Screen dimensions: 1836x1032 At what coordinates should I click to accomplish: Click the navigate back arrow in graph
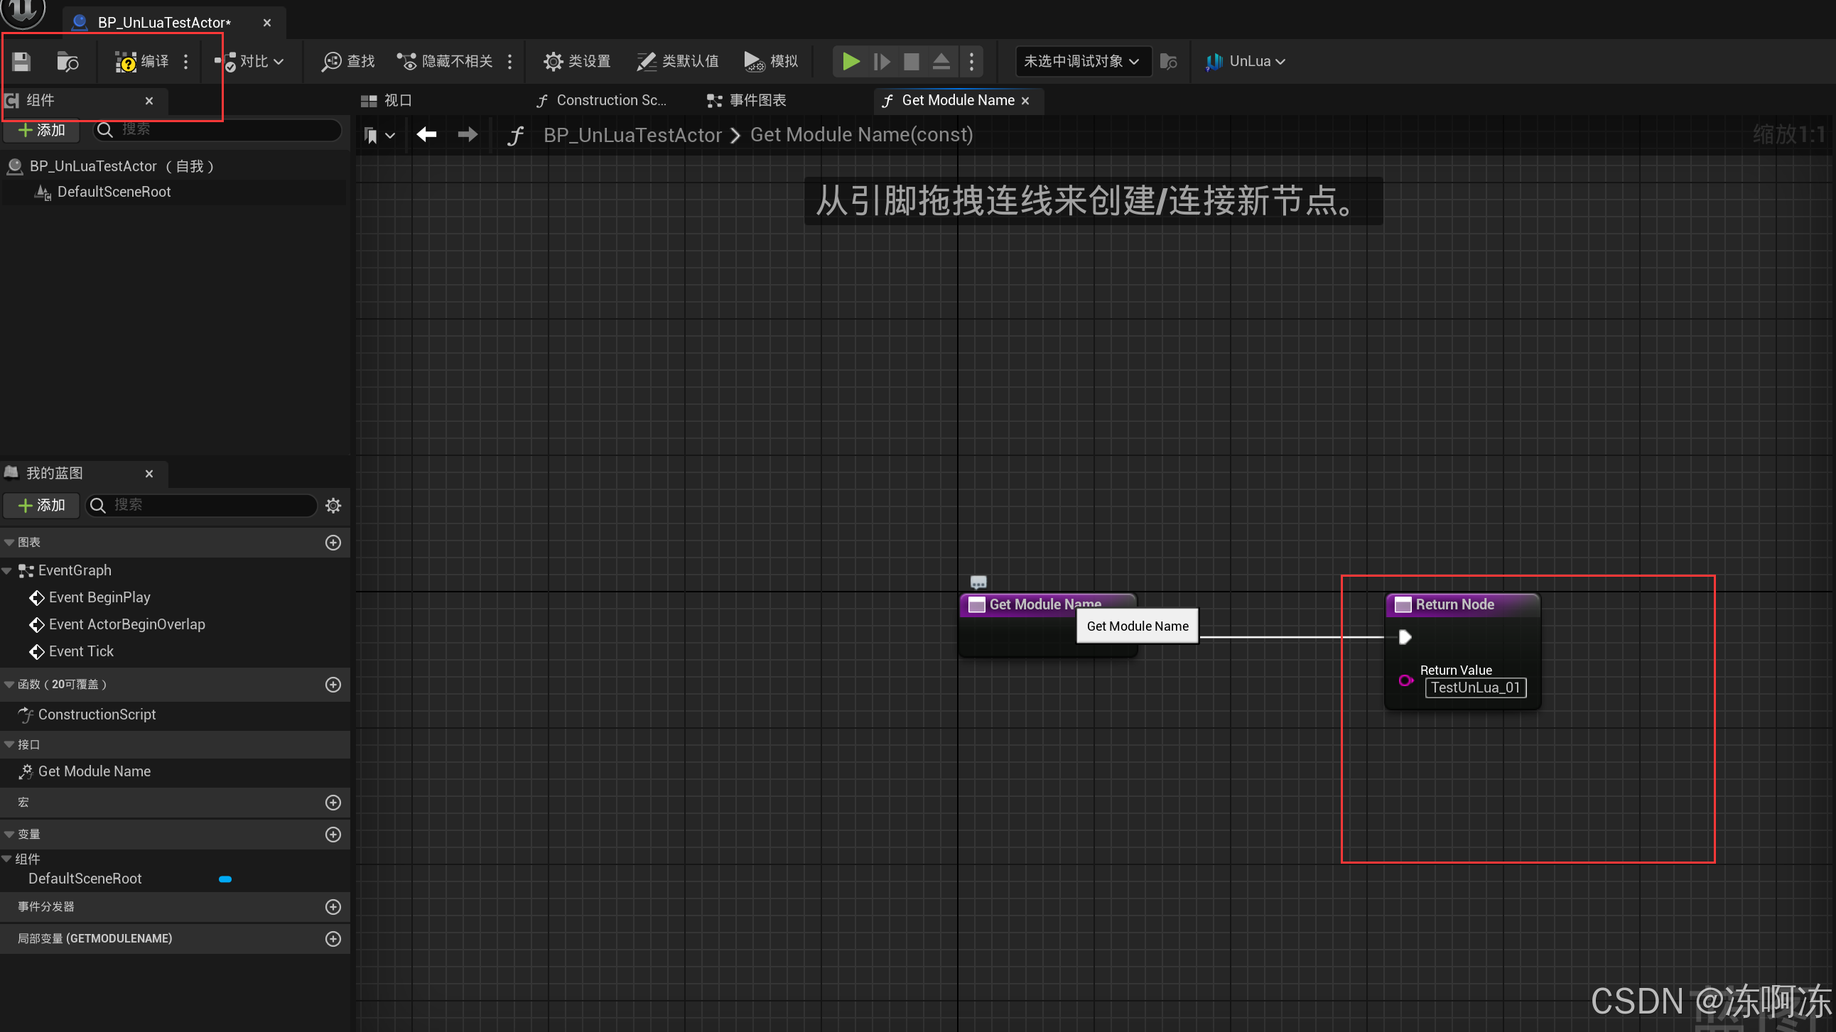(426, 135)
